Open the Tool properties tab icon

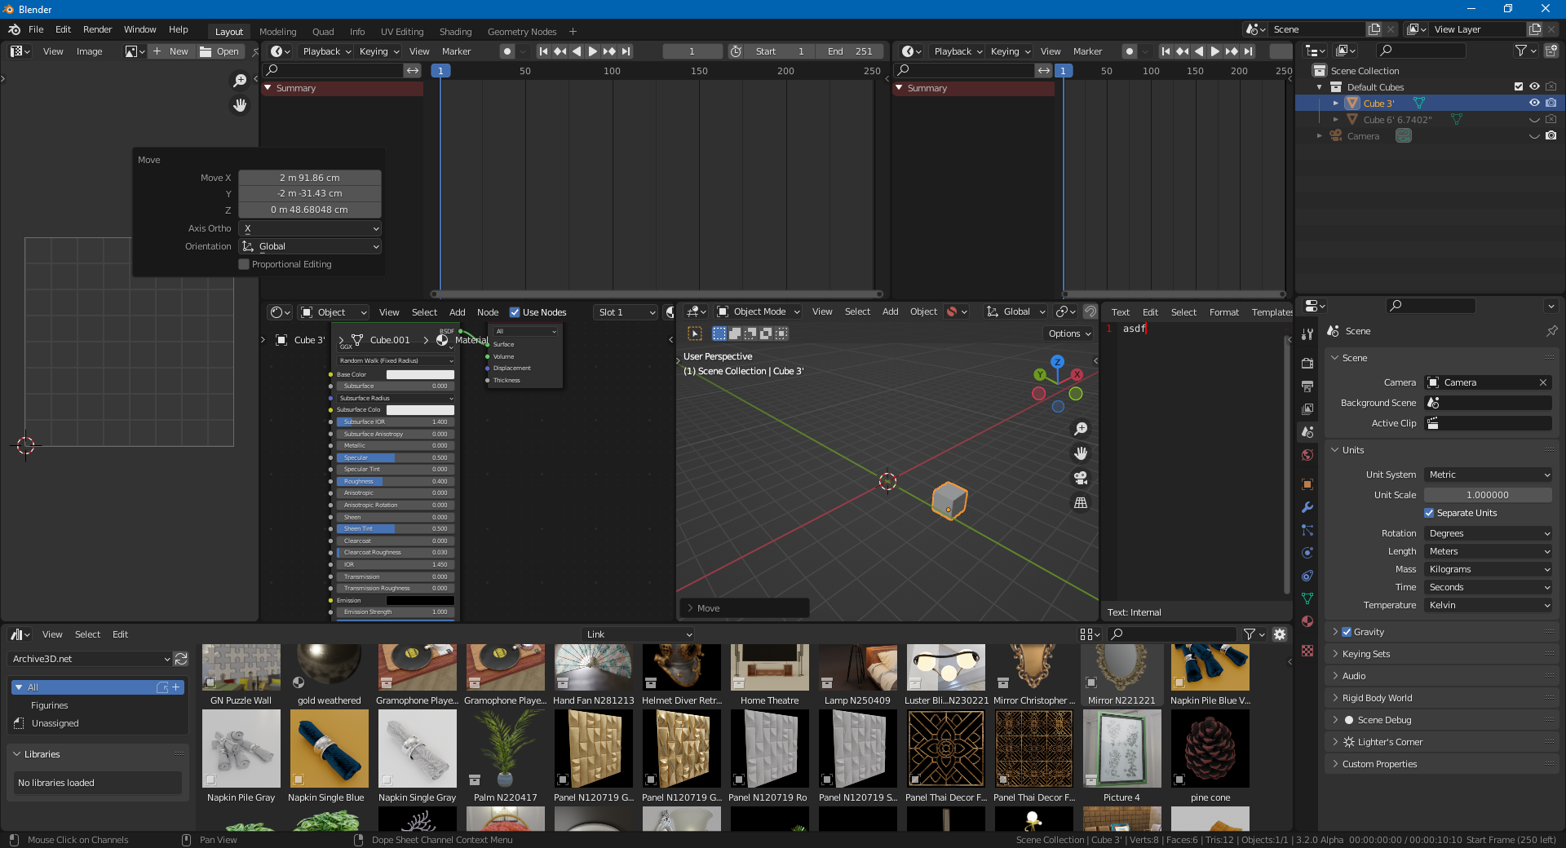pos(1307,334)
